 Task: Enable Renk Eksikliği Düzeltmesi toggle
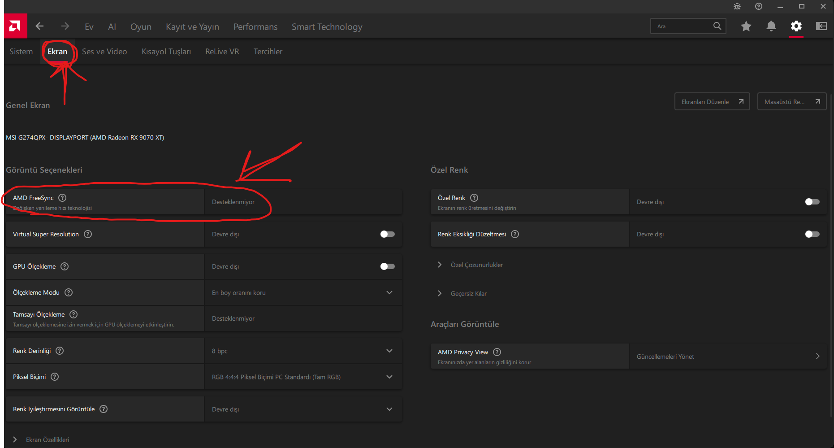pyautogui.click(x=812, y=234)
